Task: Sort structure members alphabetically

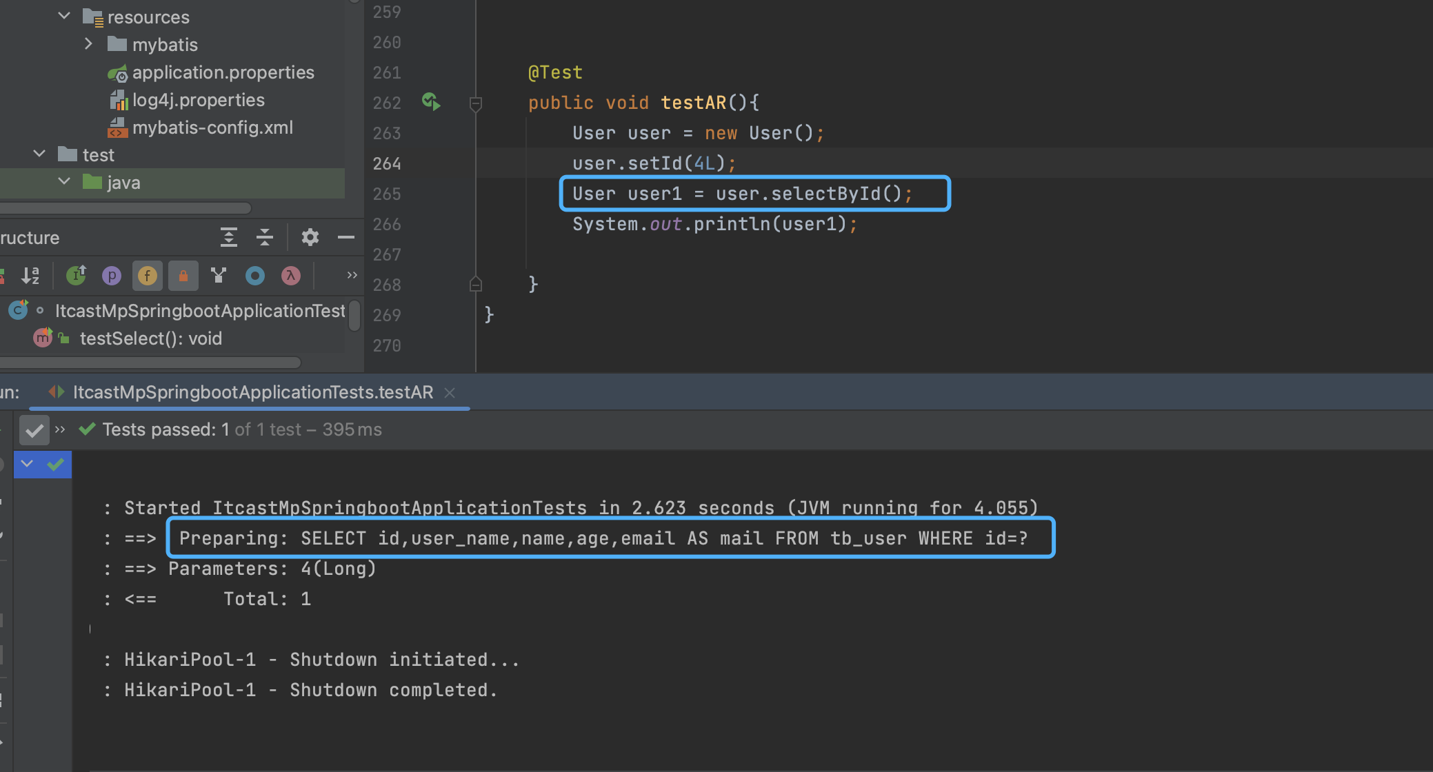Action: tap(30, 276)
